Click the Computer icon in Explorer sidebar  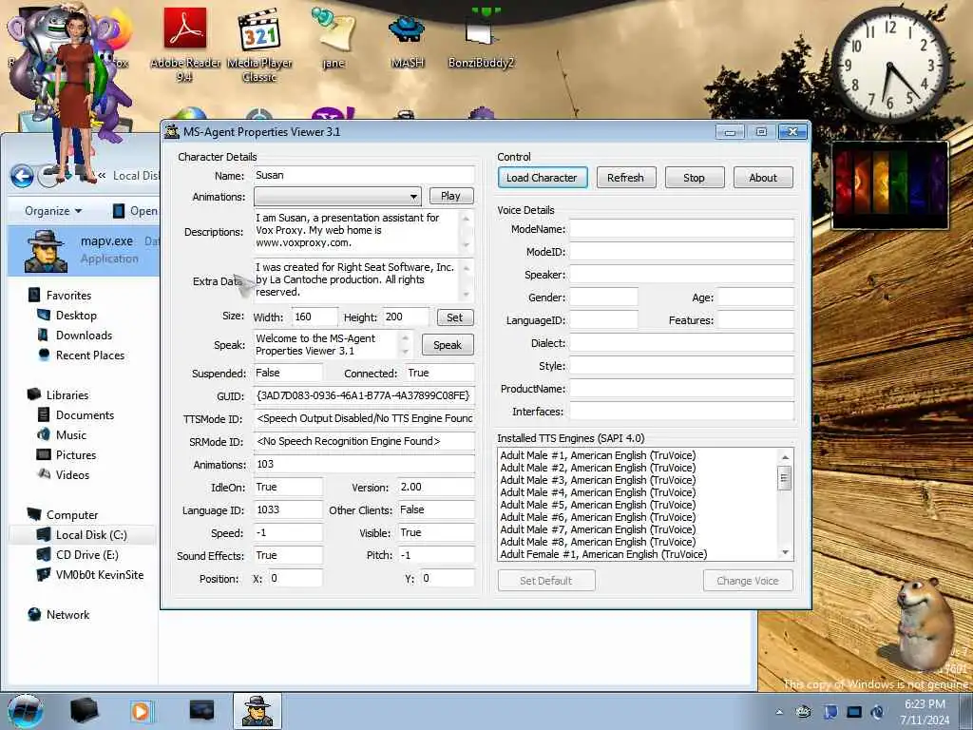pos(35,514)
